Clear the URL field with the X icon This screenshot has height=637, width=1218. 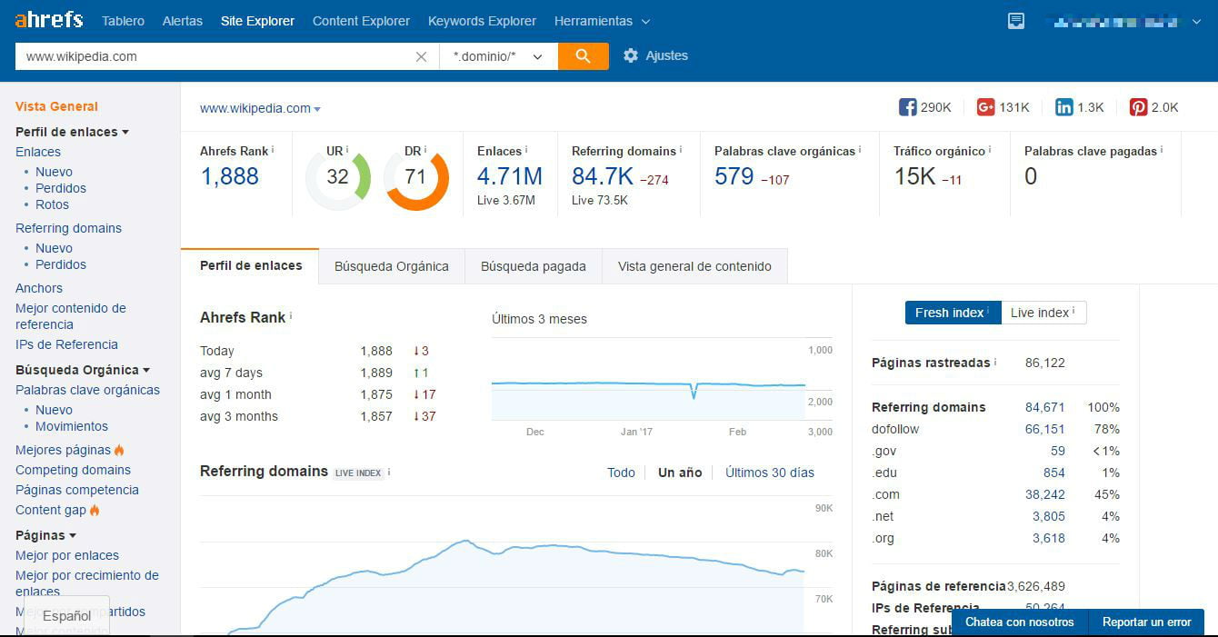point(421,56)
